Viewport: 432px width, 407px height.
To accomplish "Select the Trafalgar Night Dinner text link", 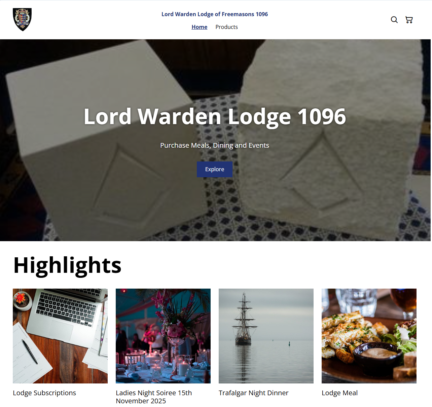I will point(254,393).
